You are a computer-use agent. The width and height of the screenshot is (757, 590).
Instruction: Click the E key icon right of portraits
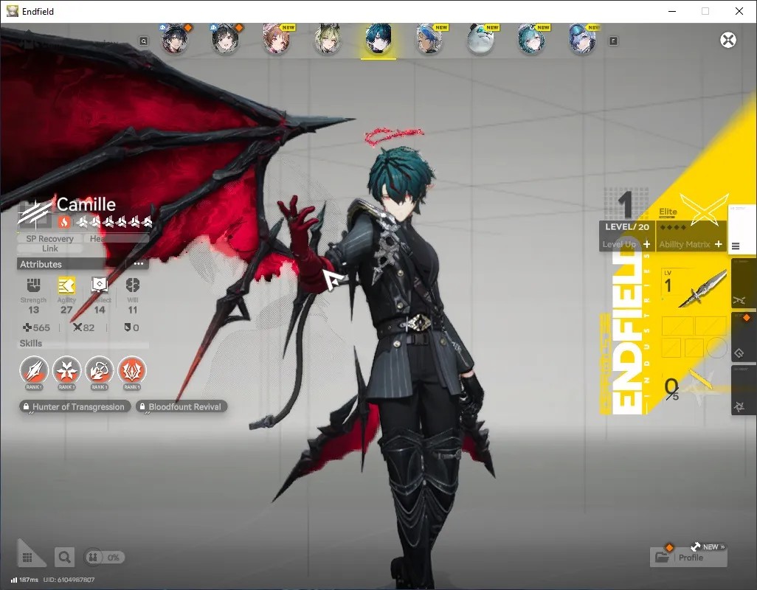613,41
